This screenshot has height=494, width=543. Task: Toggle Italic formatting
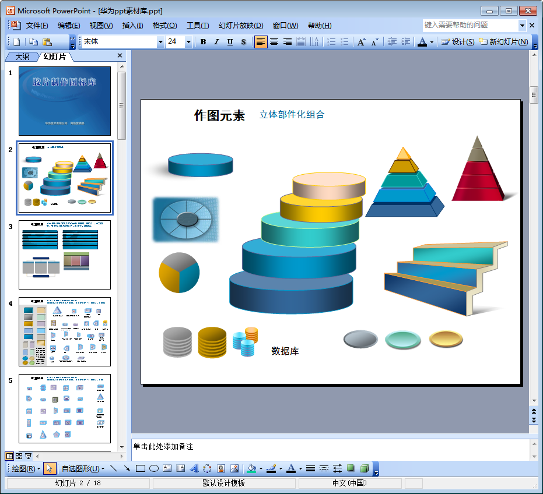coord(217,42)
